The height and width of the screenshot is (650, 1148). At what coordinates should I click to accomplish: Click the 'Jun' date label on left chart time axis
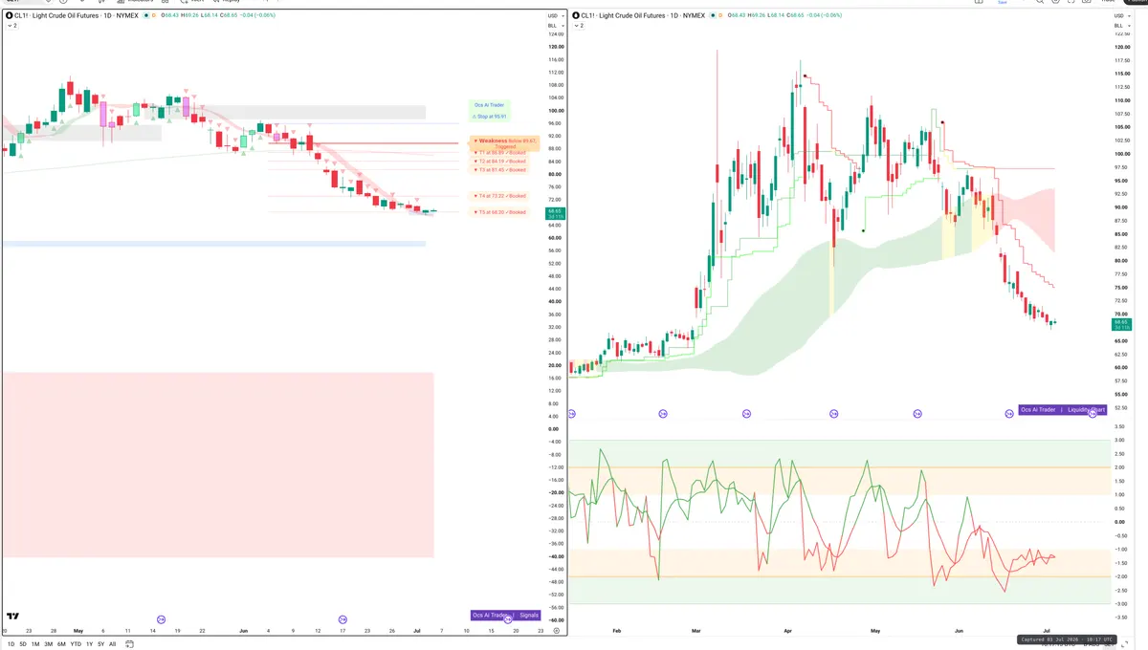(243, 631)
